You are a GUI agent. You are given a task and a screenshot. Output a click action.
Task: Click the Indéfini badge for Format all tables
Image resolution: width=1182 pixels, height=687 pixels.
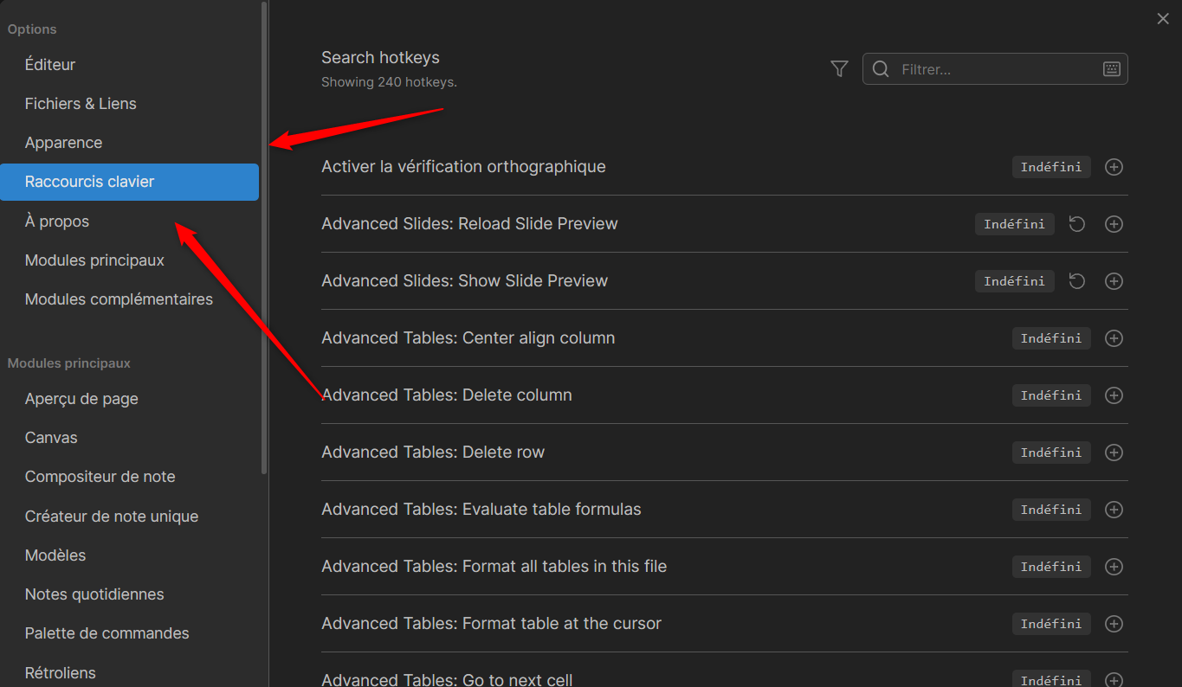click(1051, 567)
